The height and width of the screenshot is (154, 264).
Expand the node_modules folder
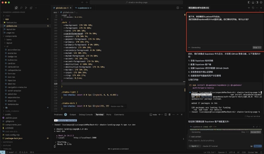(x=12, y=111)
